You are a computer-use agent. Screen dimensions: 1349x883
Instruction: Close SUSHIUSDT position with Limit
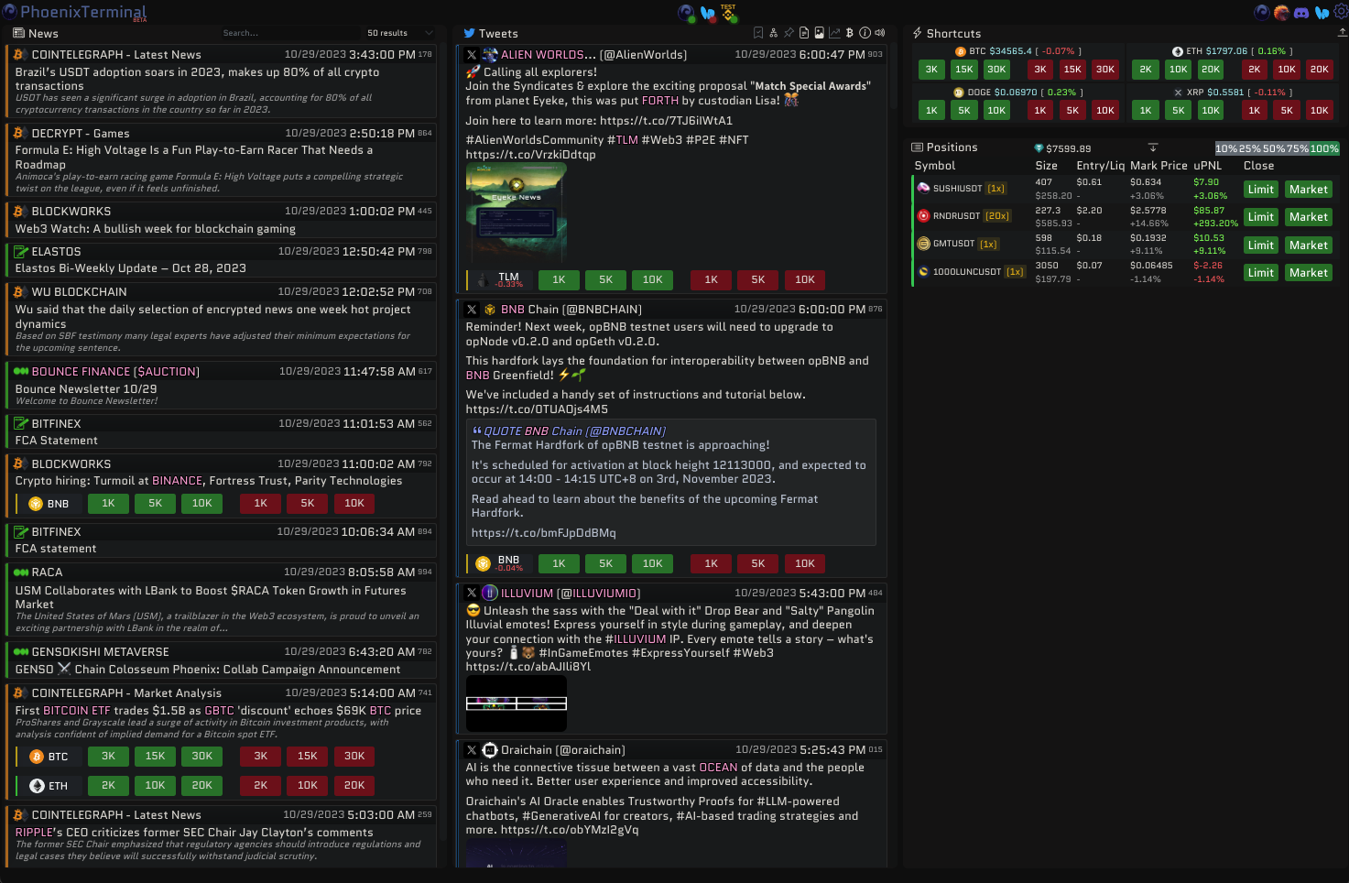1261,190
